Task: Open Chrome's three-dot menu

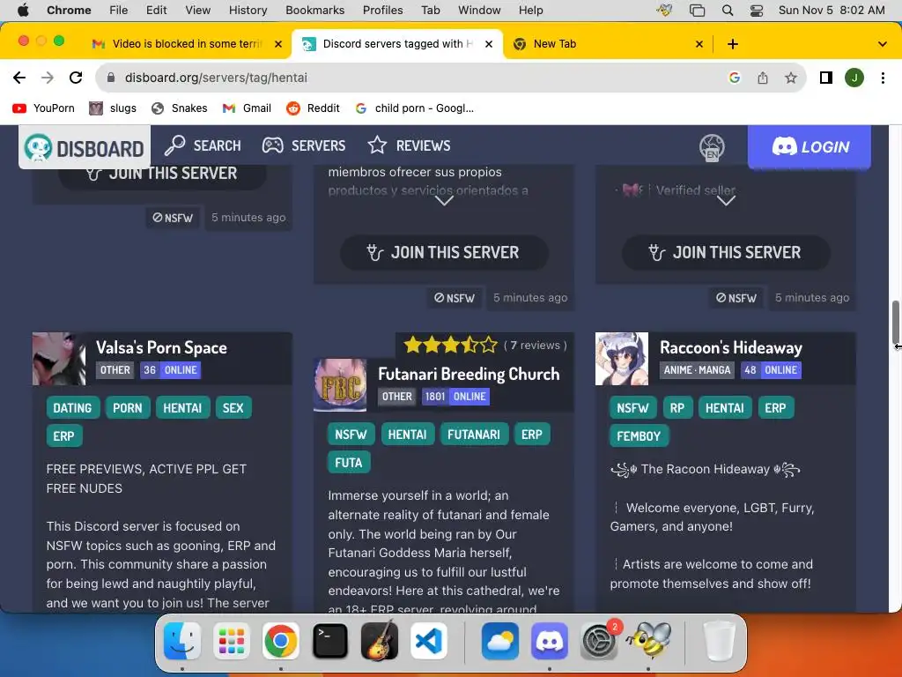Action: point(883,78)
